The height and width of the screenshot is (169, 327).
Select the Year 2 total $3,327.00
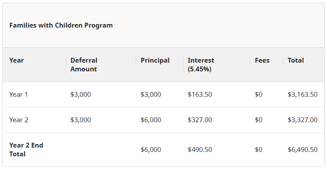coord(302,120)
